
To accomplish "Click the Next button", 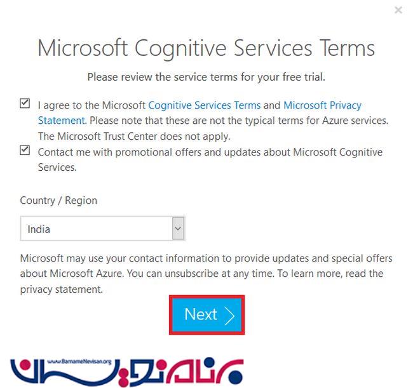I will point(207,314).
